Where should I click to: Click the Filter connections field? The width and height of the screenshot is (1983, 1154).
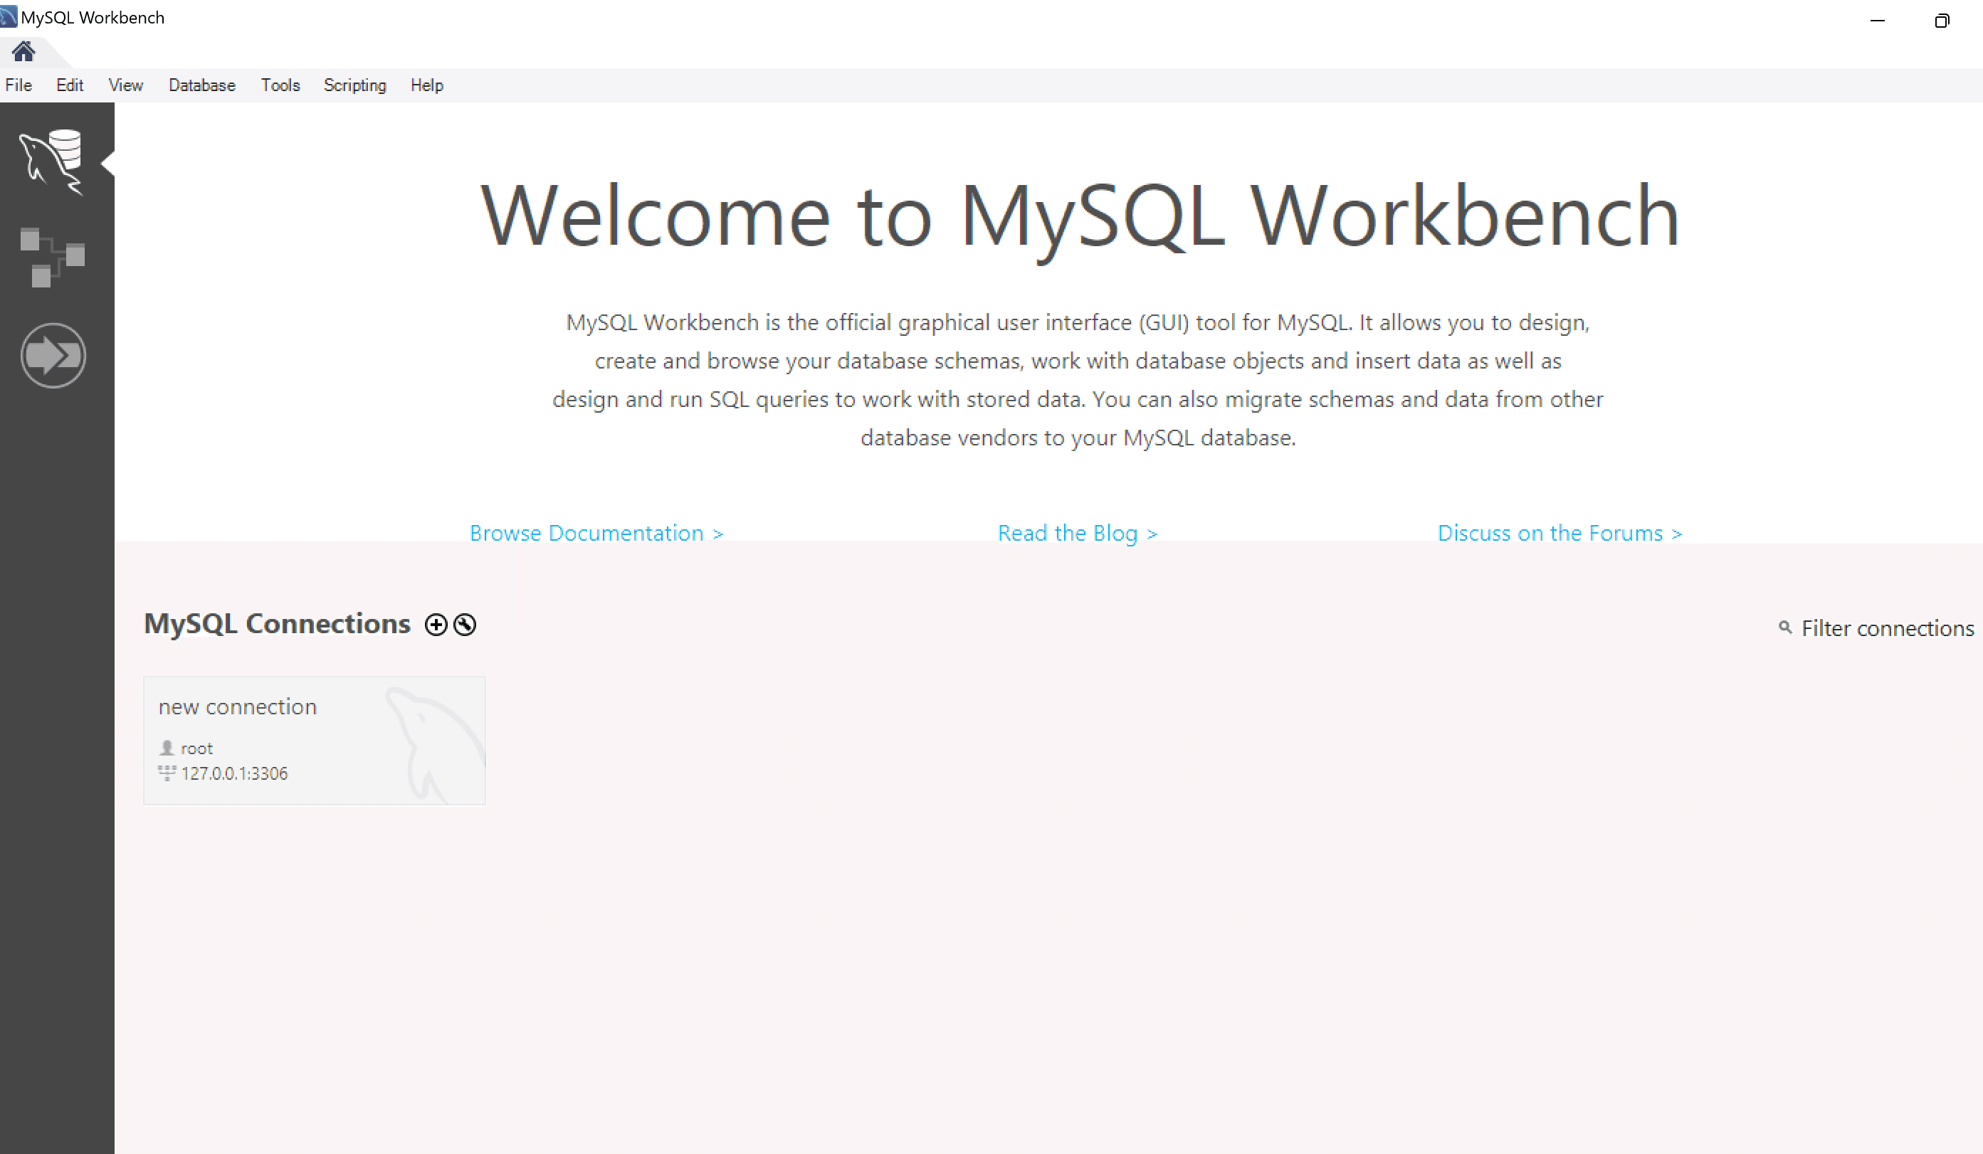1886,628
